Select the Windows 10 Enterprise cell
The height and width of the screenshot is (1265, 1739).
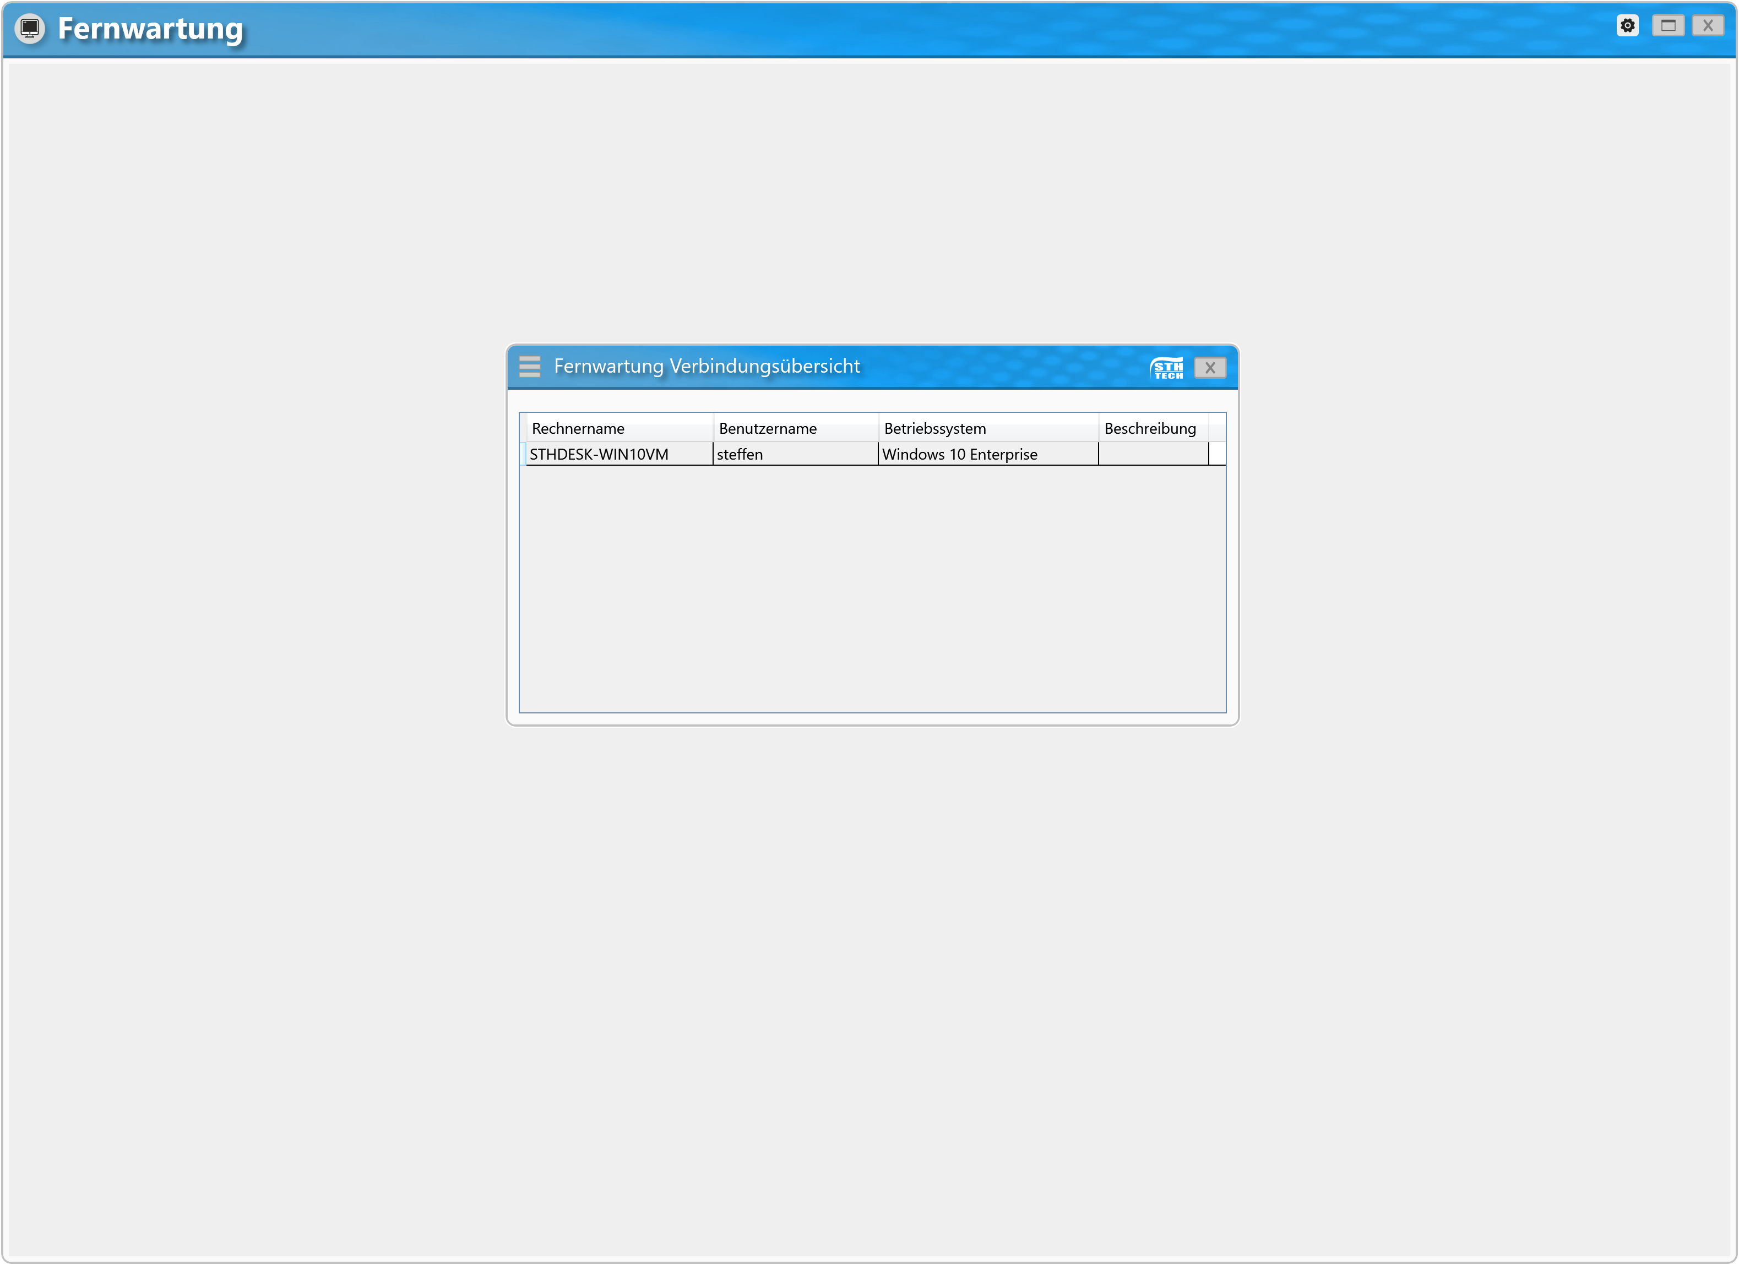click(x=959, y=455)
